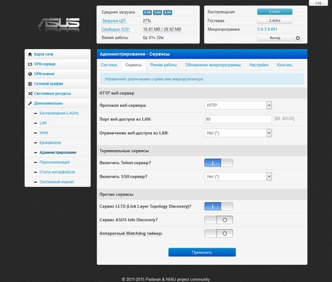The height and width of the screenshot is (282, 332).
Task: Click the third load average badge
Action: (167, 12)
